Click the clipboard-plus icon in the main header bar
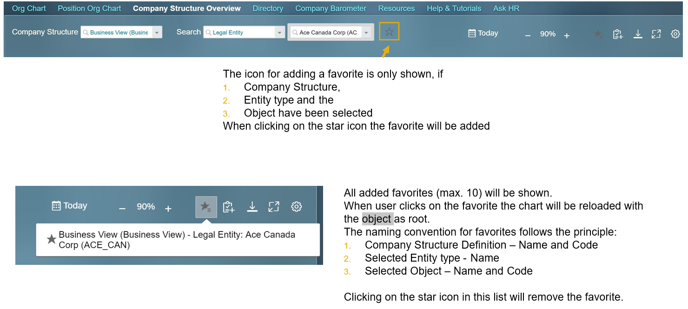 click(x=618, y=34)
